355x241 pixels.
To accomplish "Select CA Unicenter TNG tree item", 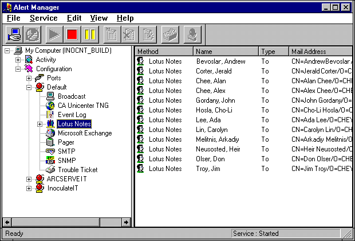I will [82, 106].
